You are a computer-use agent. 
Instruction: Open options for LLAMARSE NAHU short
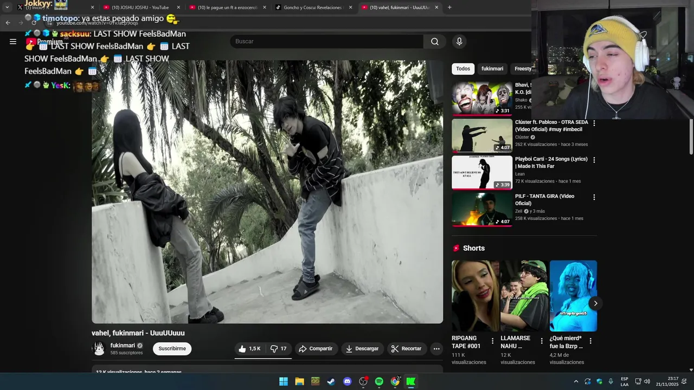pyautogui.click(x=541, y=341)
